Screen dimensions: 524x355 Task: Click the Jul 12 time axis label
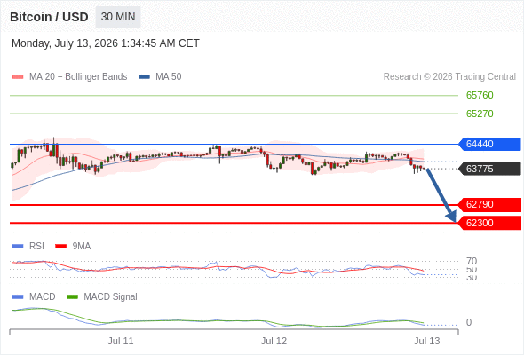274,341
